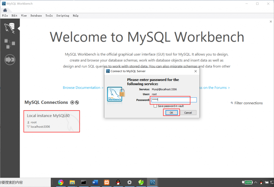Viewport: 274px width, 187px height.
Task: Confirm password with OK button
Action: point(172,113)
